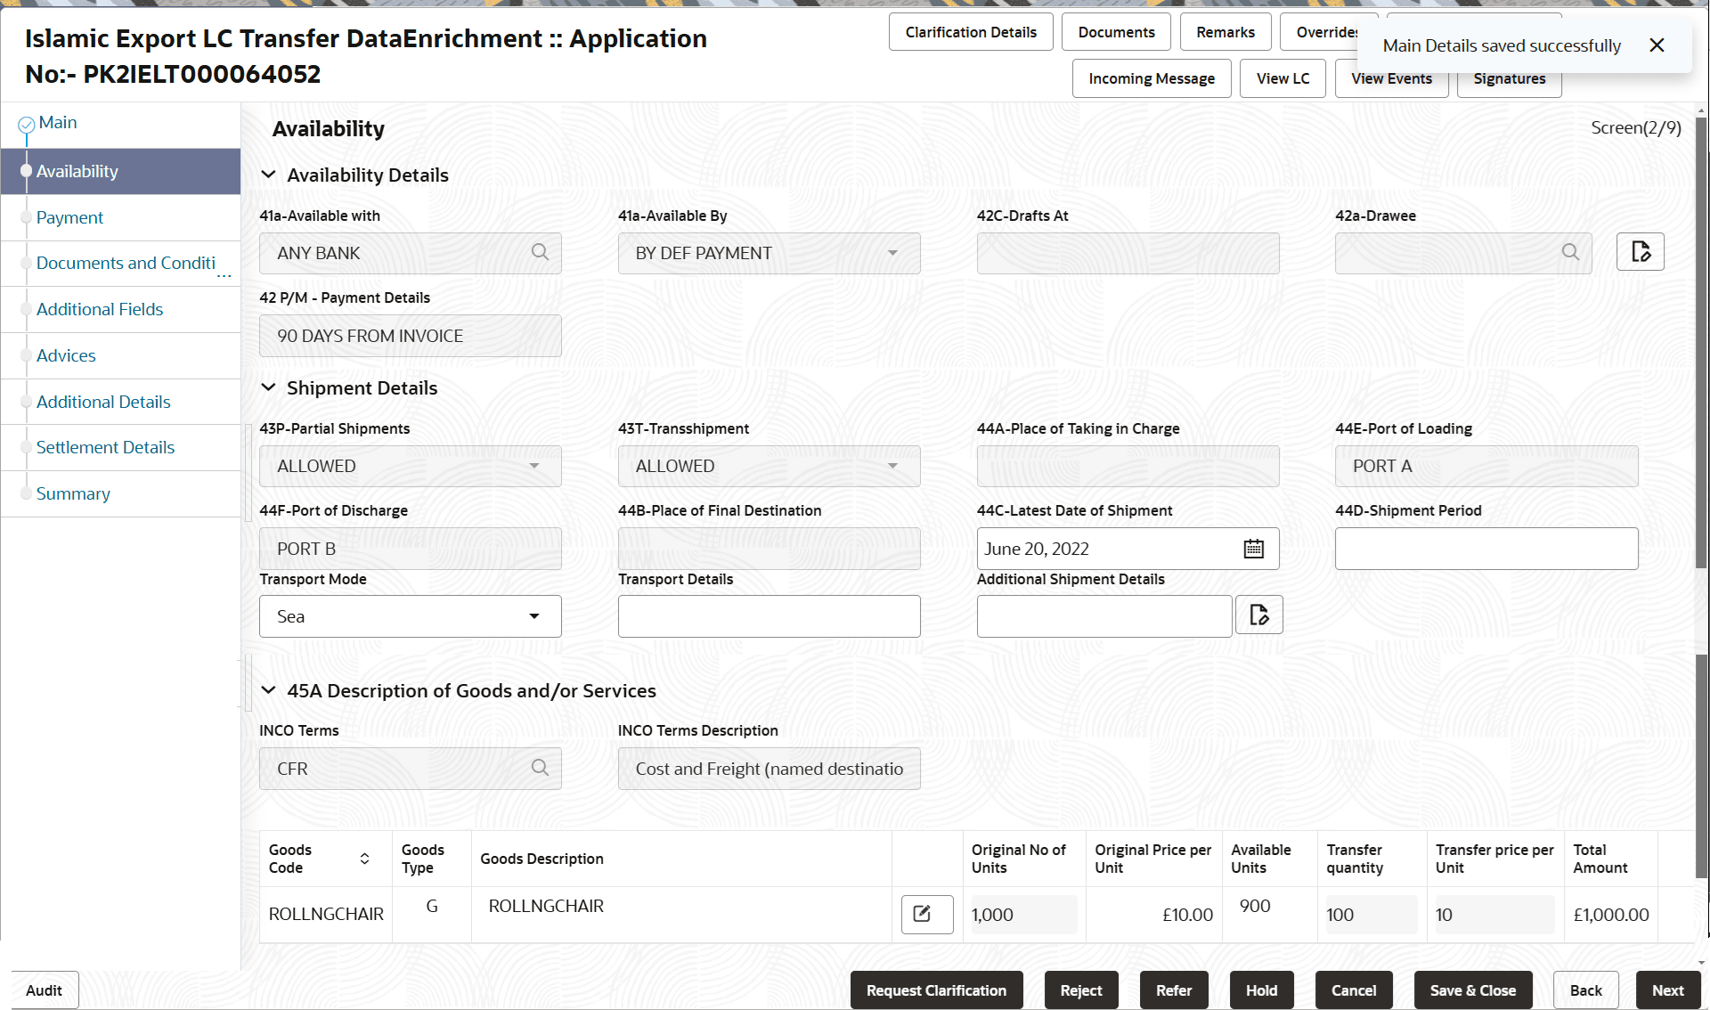Open calendar picker for Latest Date of Shipment
This screenshot has width=1710, height=1010.
click(x=1253, y=549)
